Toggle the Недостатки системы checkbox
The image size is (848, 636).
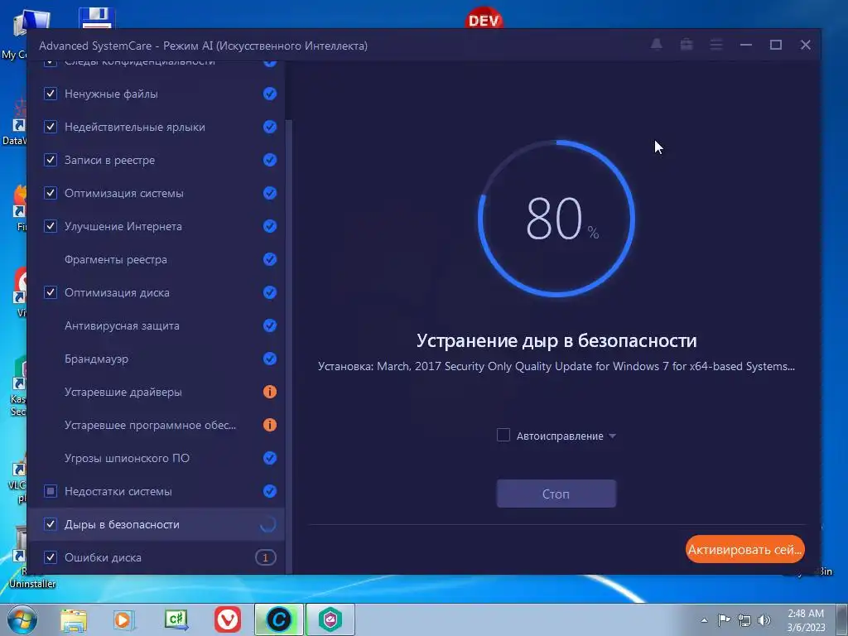click(x=51, y=491)
